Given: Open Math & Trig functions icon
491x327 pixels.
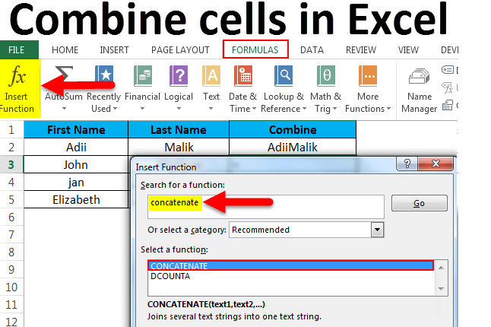Looking at the screenshot, I should (x=325, y=75).
